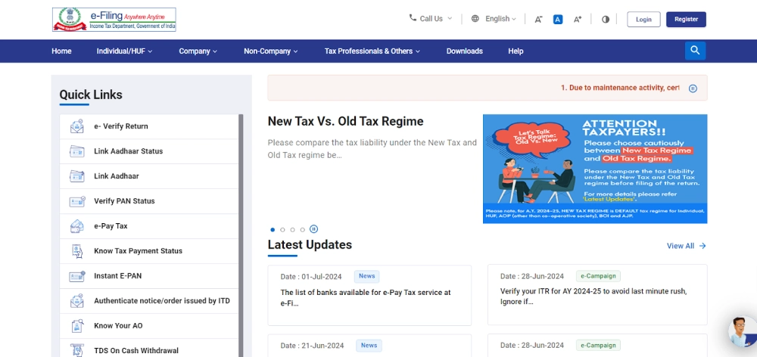This screenshot has width=757, height=357.
Task: Pause the scrolling maintenance notice
Action: point(693,88)
